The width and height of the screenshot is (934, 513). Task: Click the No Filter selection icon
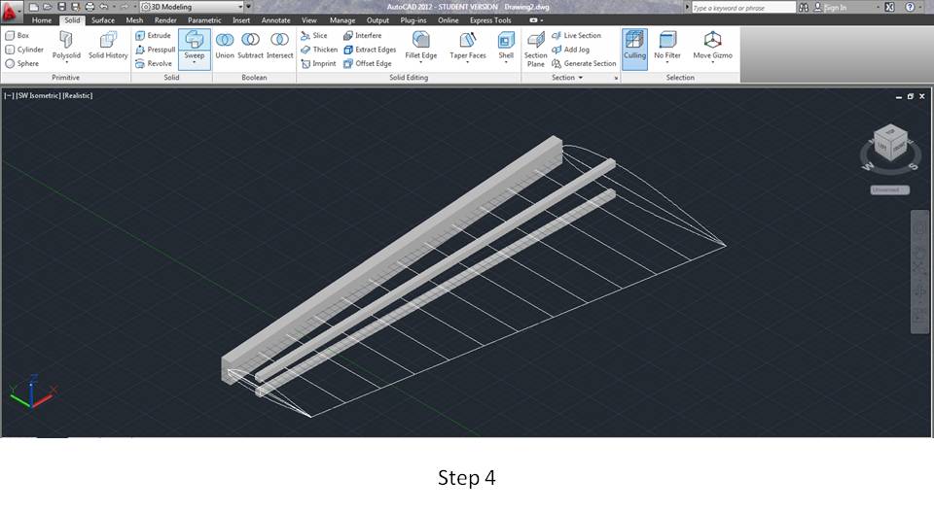click(667, 41)
